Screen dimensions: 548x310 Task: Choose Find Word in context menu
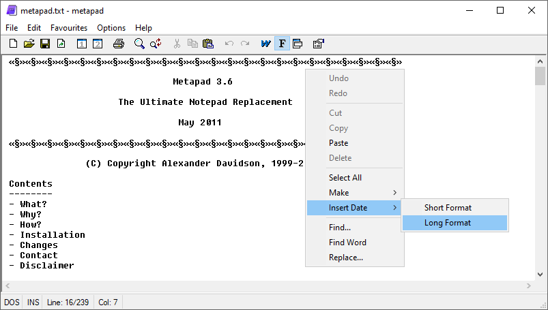(x=355, y=243)
